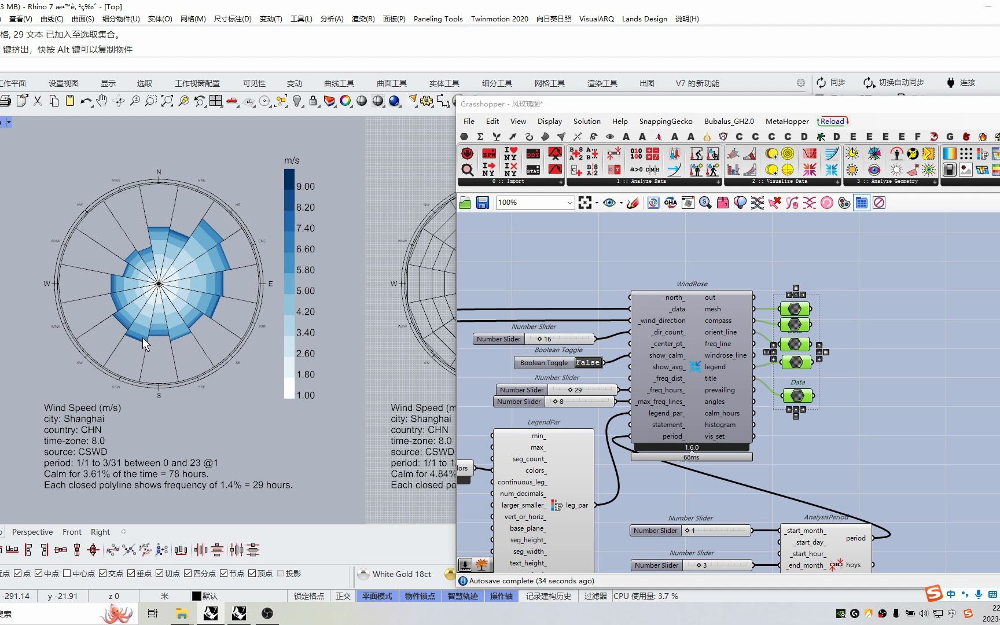The width and height of the screenshot is (1000, 625).
Task: Click the wind rose component icon in Visualize Data
Action: coord(832,170)
